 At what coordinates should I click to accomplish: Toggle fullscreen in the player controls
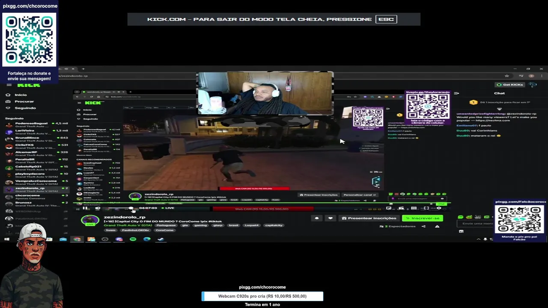(x=426, y=208)
